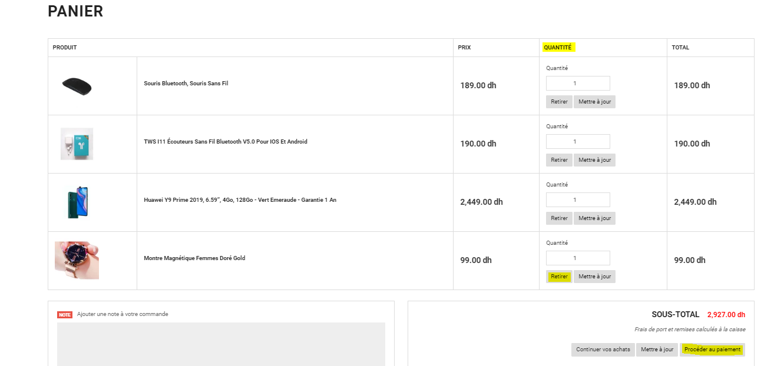The height and width of the screenshot is (366, 784).
Task: Update quantity for Souris Bluetooth
Action: coord(594,102)
